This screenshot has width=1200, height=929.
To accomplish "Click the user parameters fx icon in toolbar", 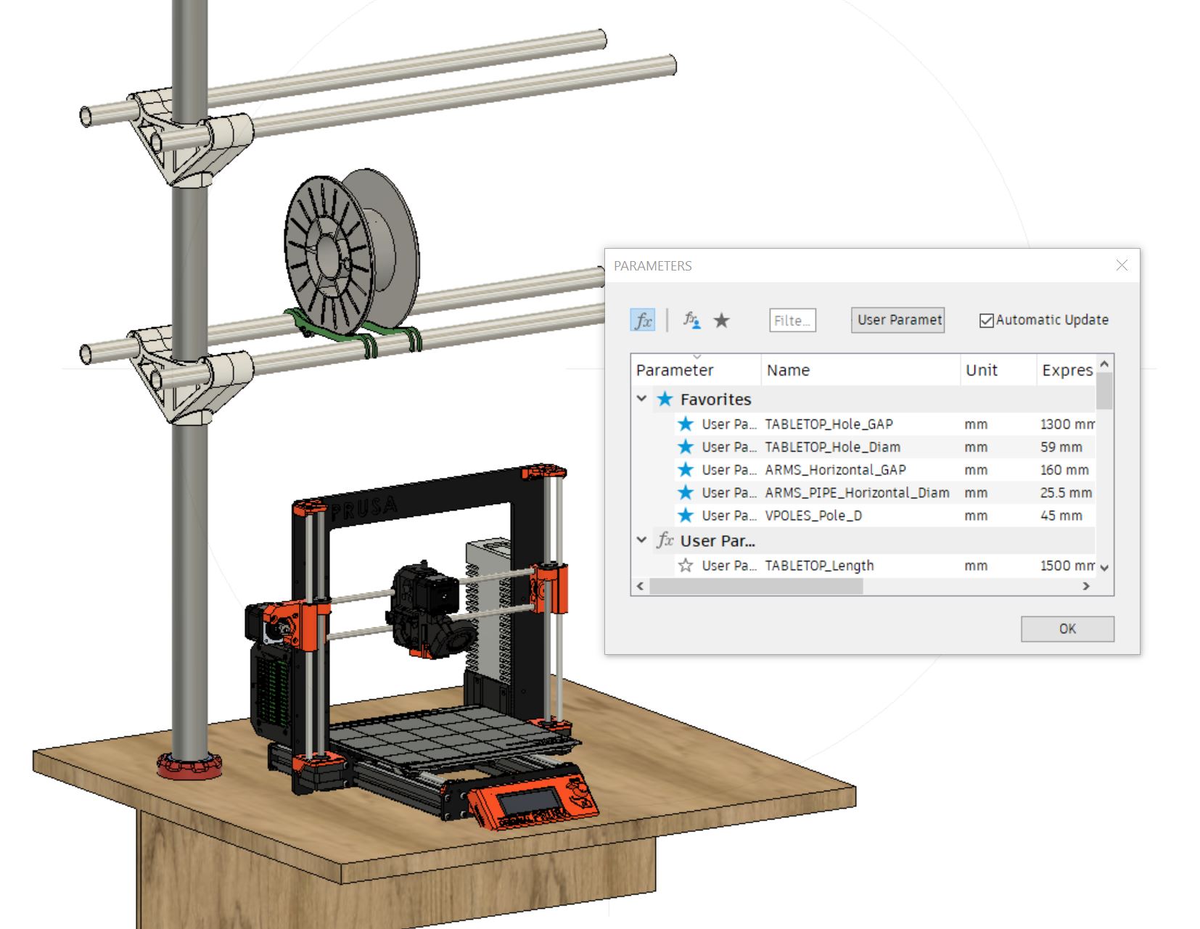I will click(691, 320).
